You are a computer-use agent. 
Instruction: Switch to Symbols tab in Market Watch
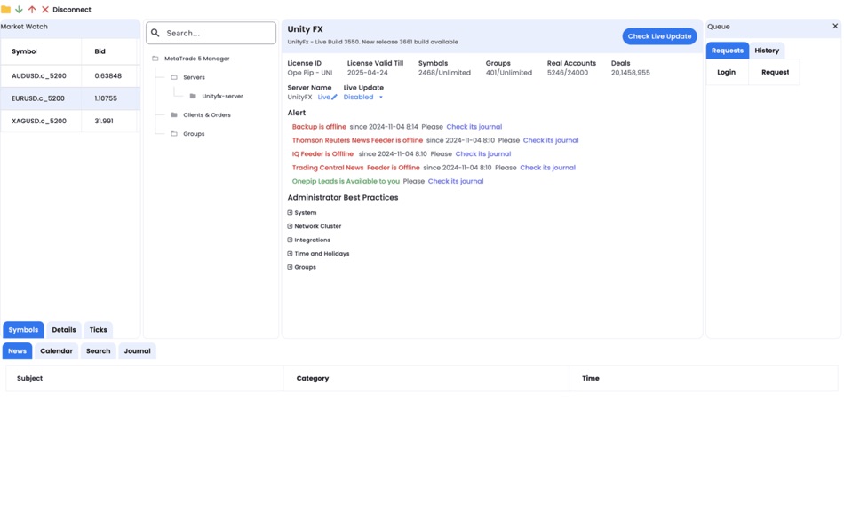click(x=23, y=330)
